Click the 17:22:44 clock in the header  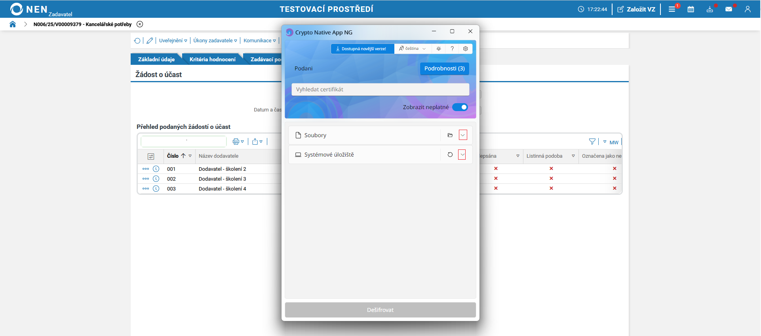tap(593, 9)
